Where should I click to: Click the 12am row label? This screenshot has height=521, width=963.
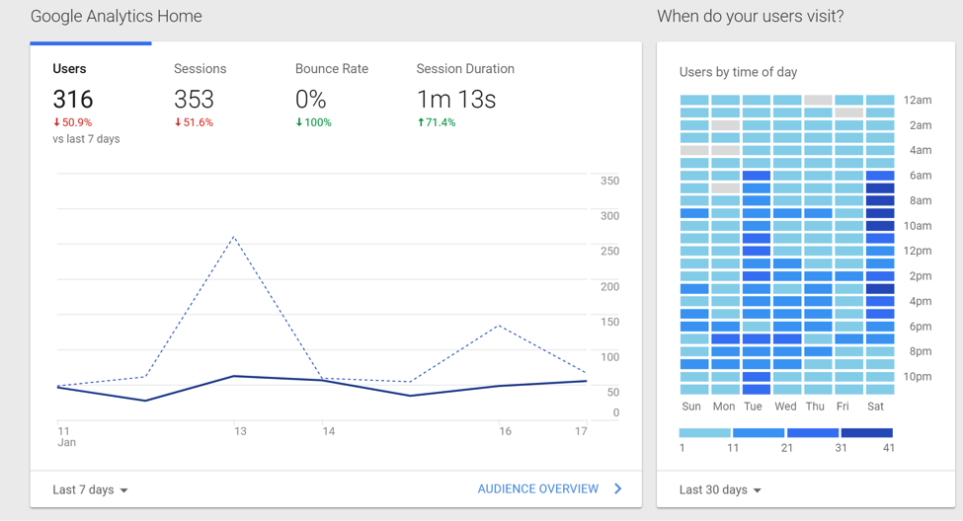pyautogui.click(x=918, y=100)
